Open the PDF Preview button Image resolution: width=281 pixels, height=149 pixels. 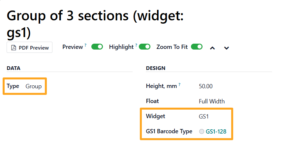(29, 48)
